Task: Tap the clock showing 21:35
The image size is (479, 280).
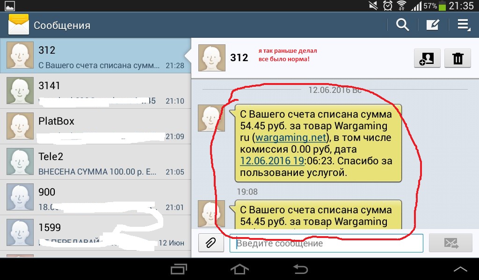Action: [461, 6]
